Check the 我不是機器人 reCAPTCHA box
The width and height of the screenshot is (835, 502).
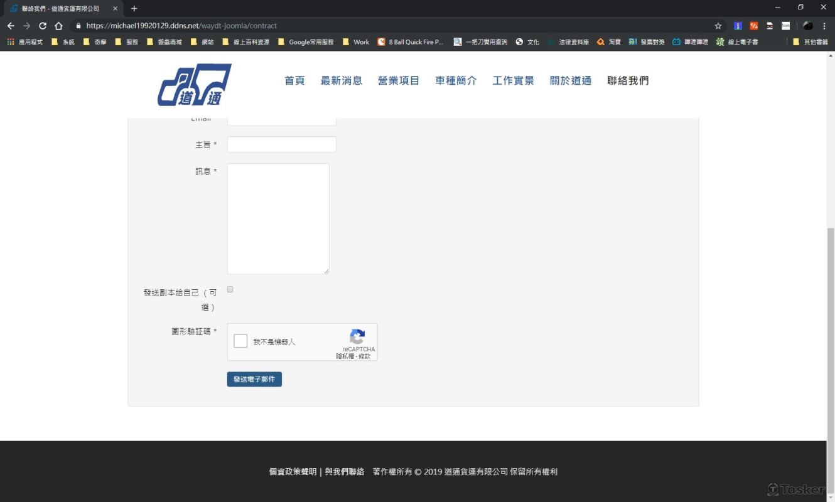240,340
